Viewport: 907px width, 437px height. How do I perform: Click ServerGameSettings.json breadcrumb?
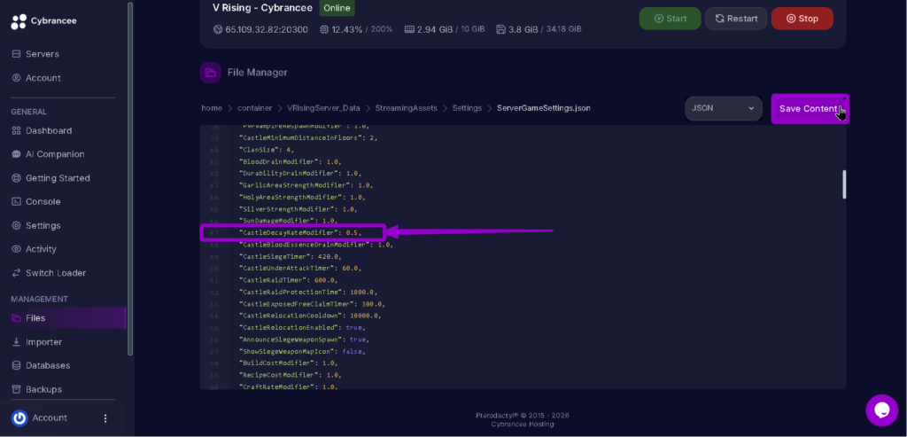(x=544, y=108)
